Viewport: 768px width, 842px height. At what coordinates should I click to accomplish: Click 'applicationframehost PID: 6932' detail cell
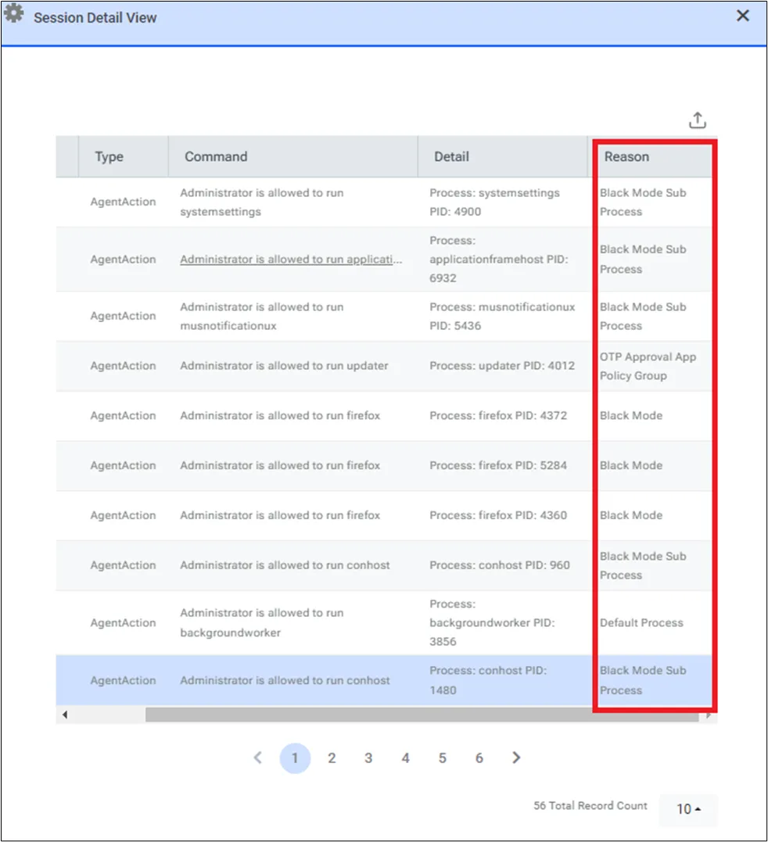point(498,260)
